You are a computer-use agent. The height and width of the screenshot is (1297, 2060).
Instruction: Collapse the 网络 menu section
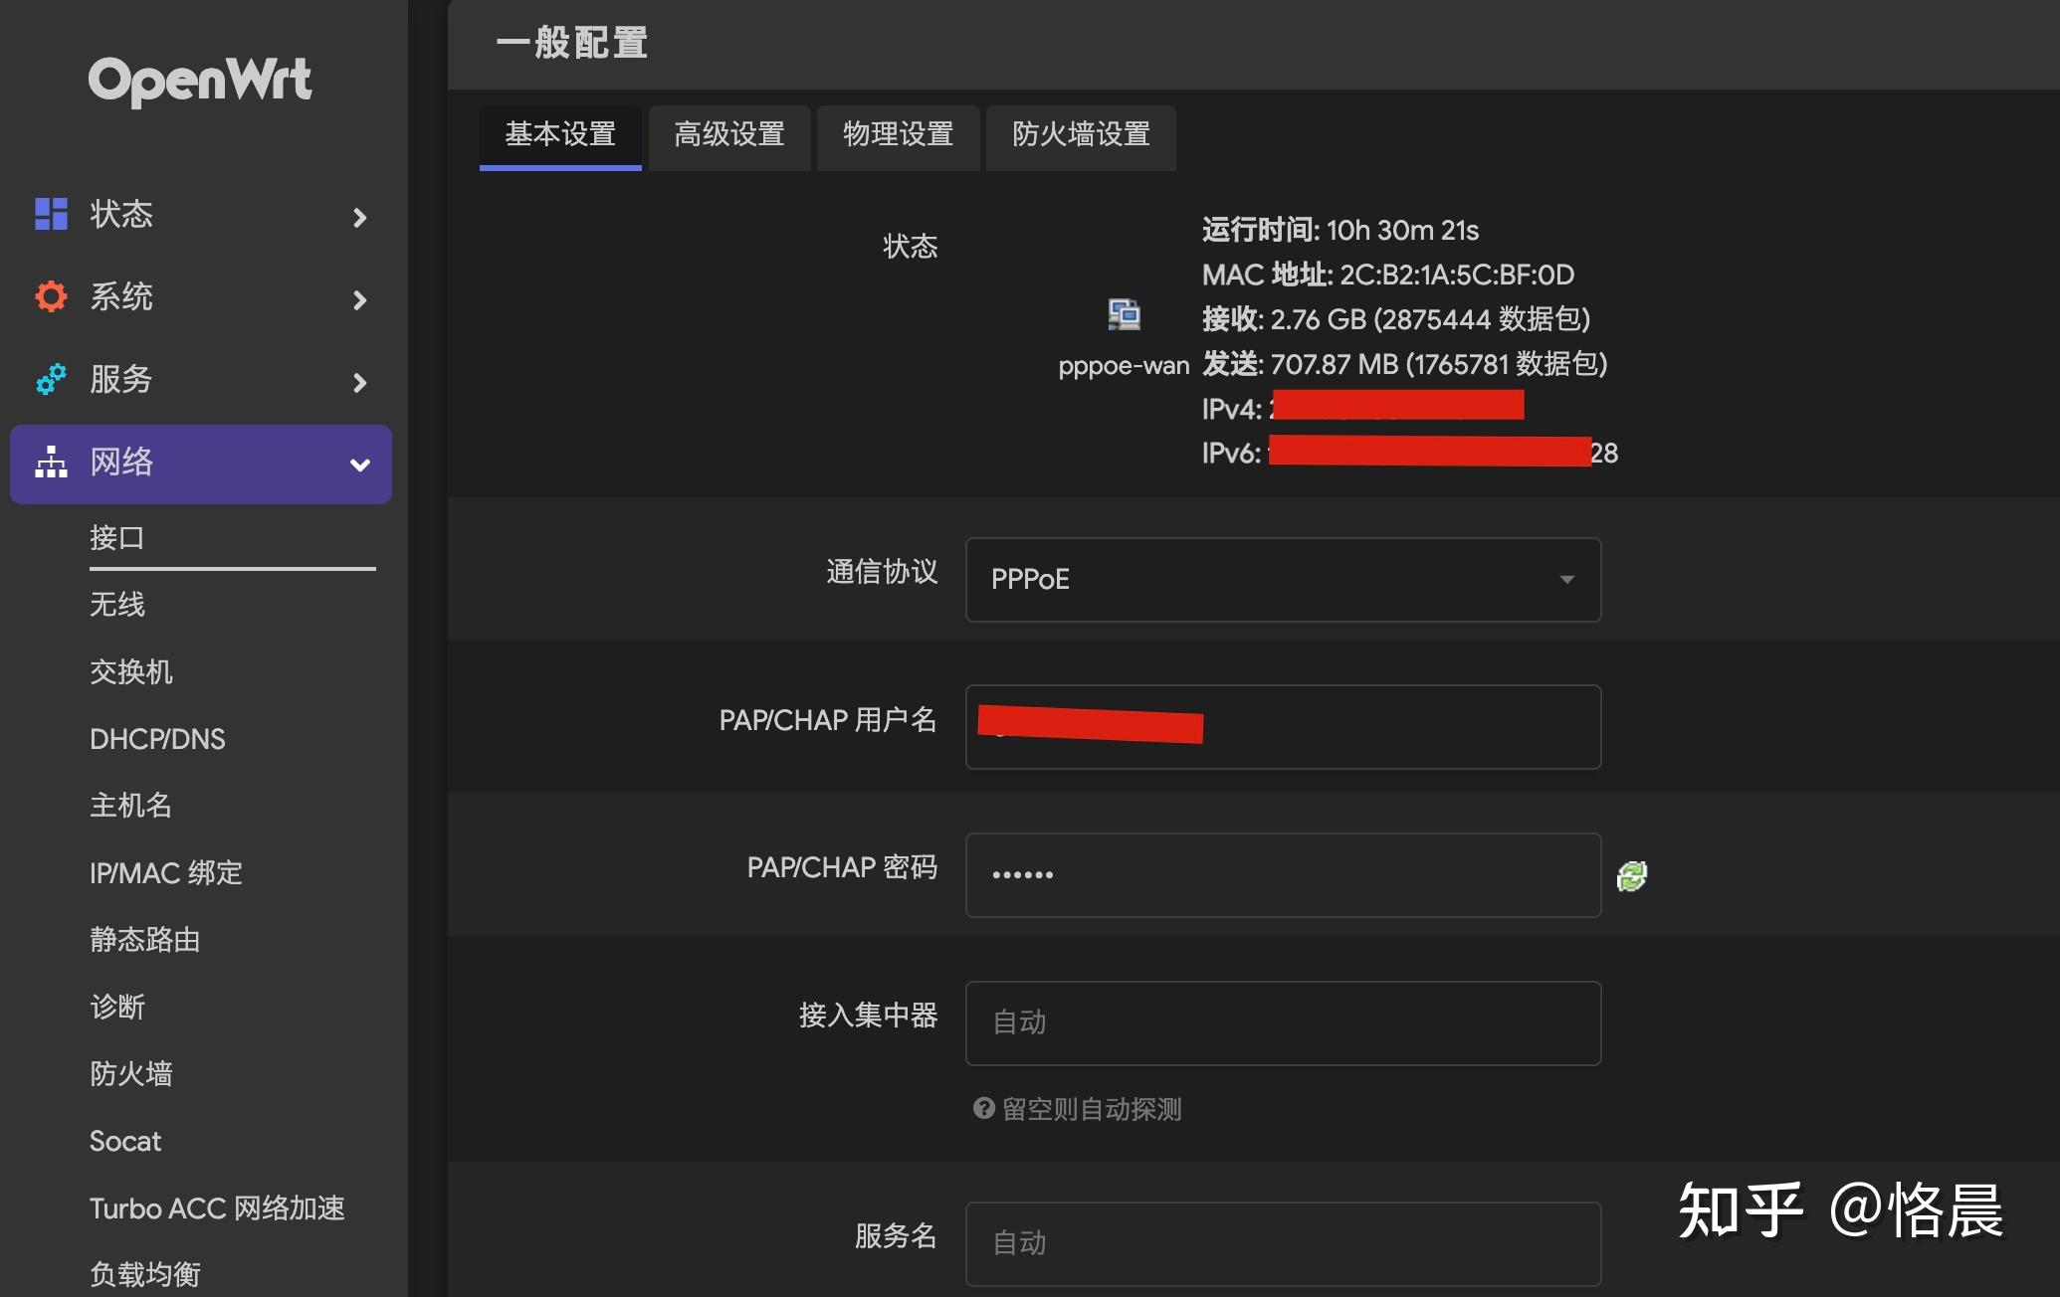359,463
